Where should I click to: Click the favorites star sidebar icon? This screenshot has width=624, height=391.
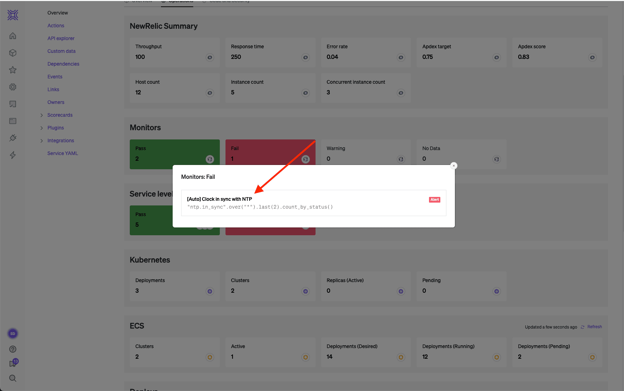(13, 70)
